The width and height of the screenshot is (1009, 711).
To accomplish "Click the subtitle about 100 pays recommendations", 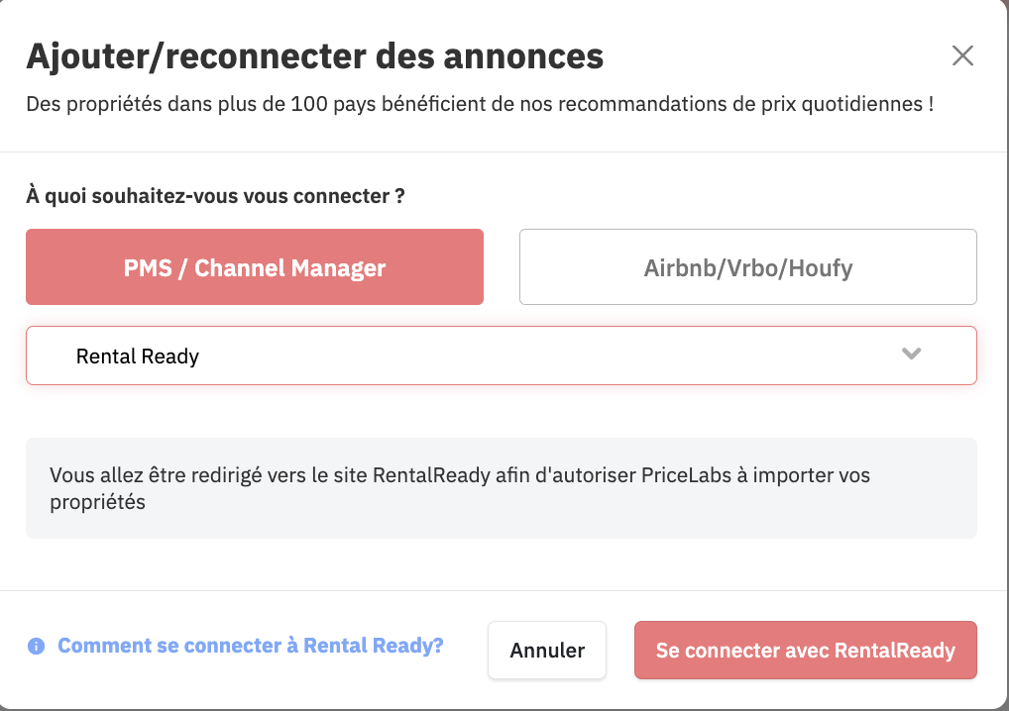I will coord(480,104).
